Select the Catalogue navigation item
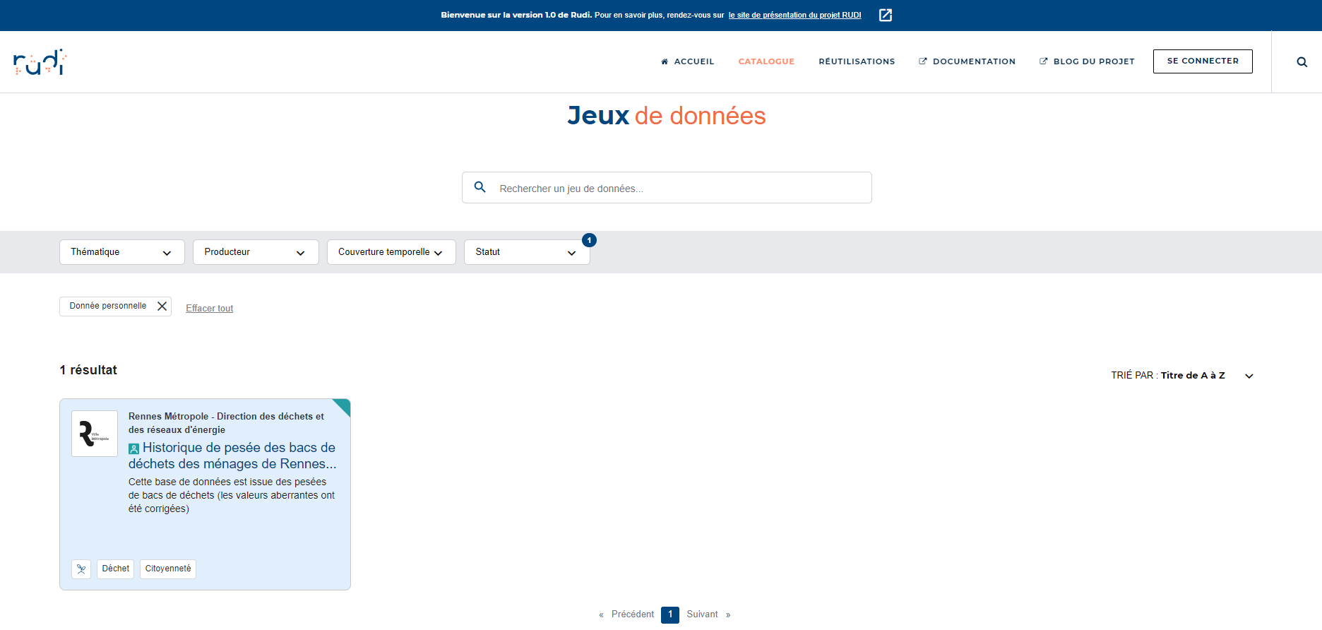This screenshot has height=630, width=1322. pos(766,61)
